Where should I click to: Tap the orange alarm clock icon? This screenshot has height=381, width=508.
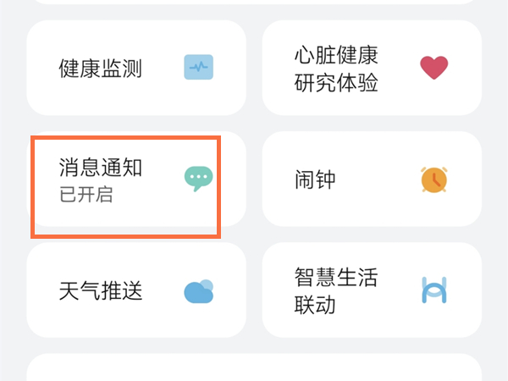pos(433,179)
